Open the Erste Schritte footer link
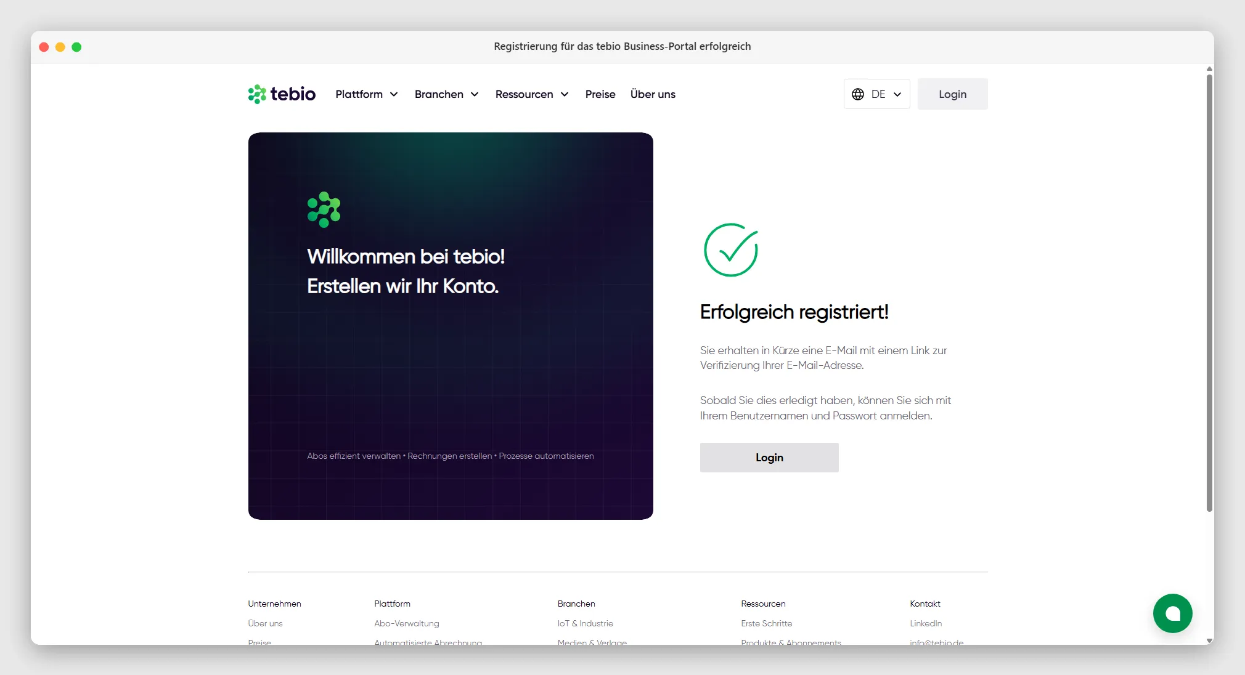Viewport: 1245px width, 675px height. (x=767, y=623)
